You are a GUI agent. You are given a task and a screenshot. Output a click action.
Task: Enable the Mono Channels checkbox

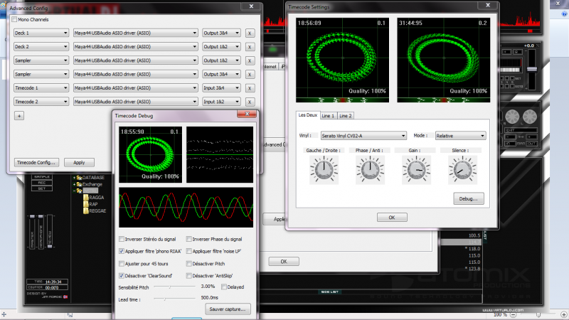[15, 20]
